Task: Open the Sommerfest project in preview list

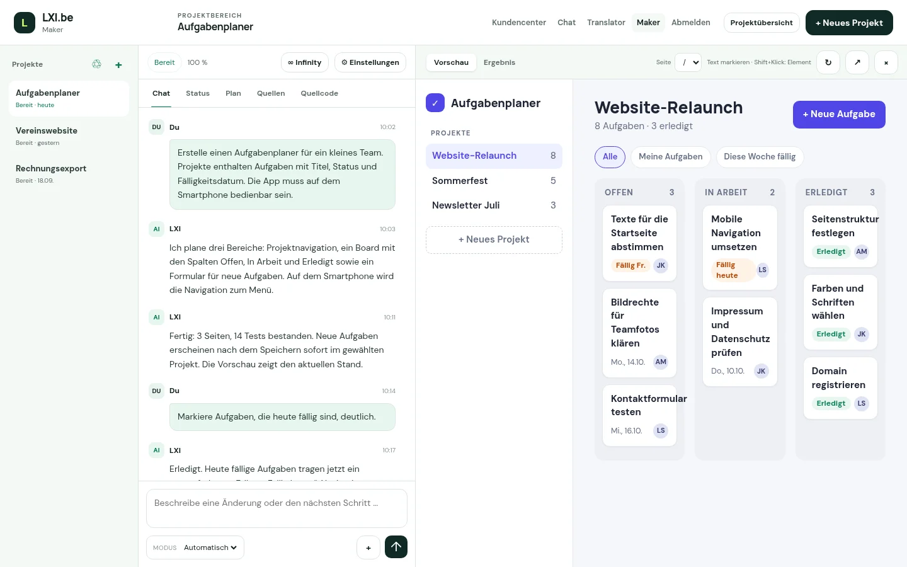Action: coord(494,181)
